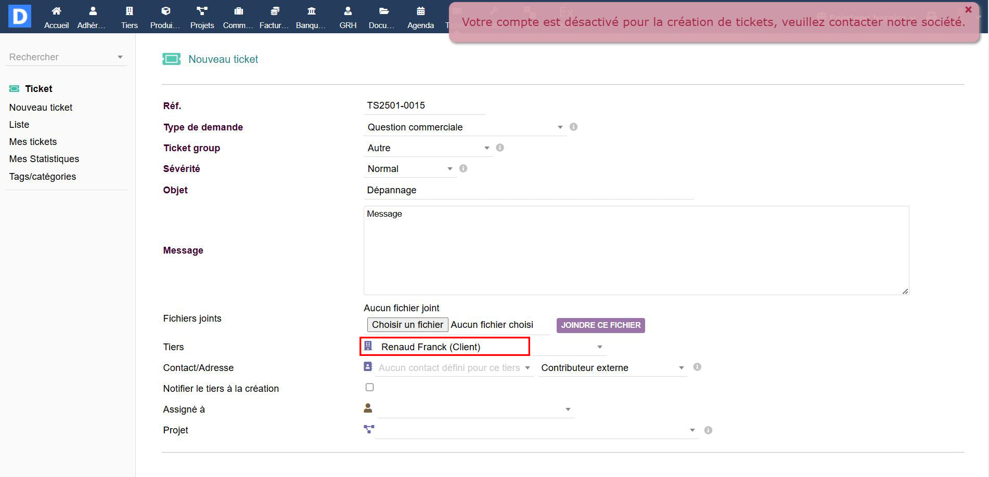
Task: Click Choisir un fichier button
Action: (407, 325)
